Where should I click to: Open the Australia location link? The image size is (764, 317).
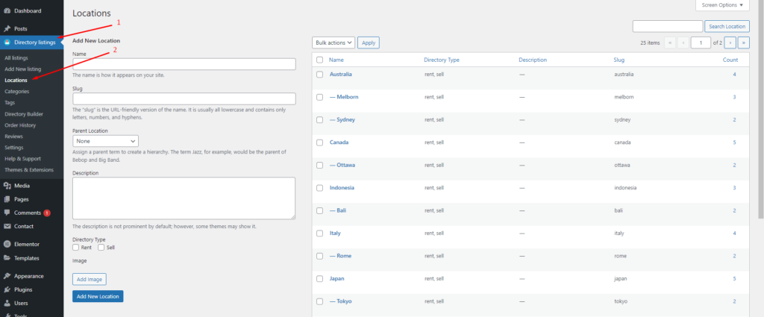pyautogui.click(x=340, y=75)
